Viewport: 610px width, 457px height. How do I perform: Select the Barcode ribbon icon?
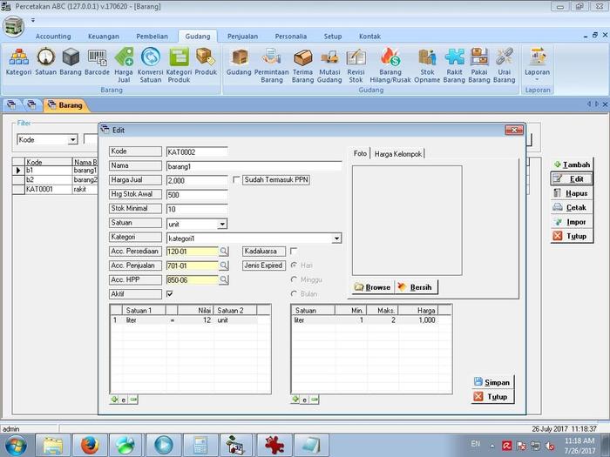(x=98, y=63)
